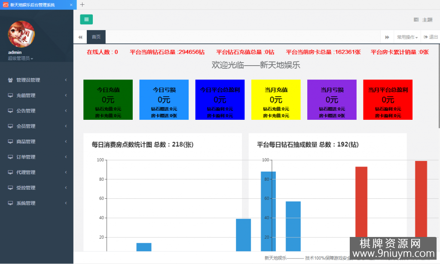440x264 pixels.
Task: Click the admin avatar picture
Action: tap(21, 34)
